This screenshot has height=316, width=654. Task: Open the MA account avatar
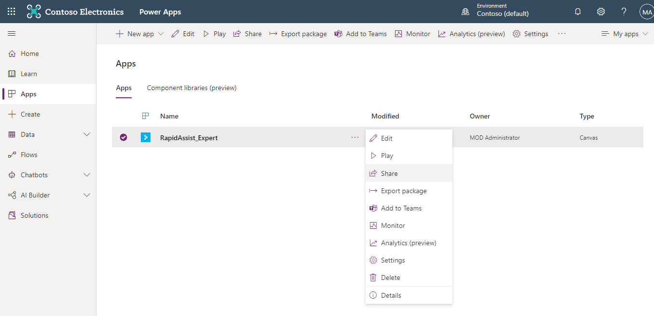[x=647, y=12]
